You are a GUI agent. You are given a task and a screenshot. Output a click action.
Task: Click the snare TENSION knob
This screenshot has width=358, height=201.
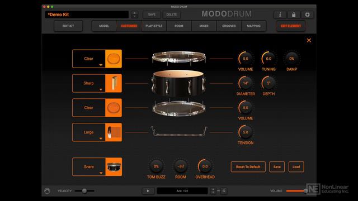[x=246, y=132]
